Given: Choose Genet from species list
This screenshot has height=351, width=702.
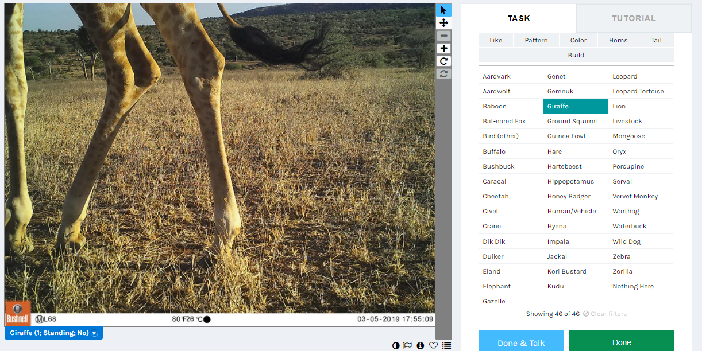Looking at the screenshot, I should point(576,76).
